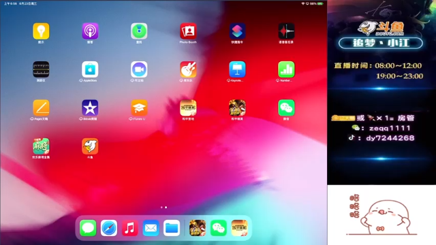Open WeChat from the dock

[219, 228]
